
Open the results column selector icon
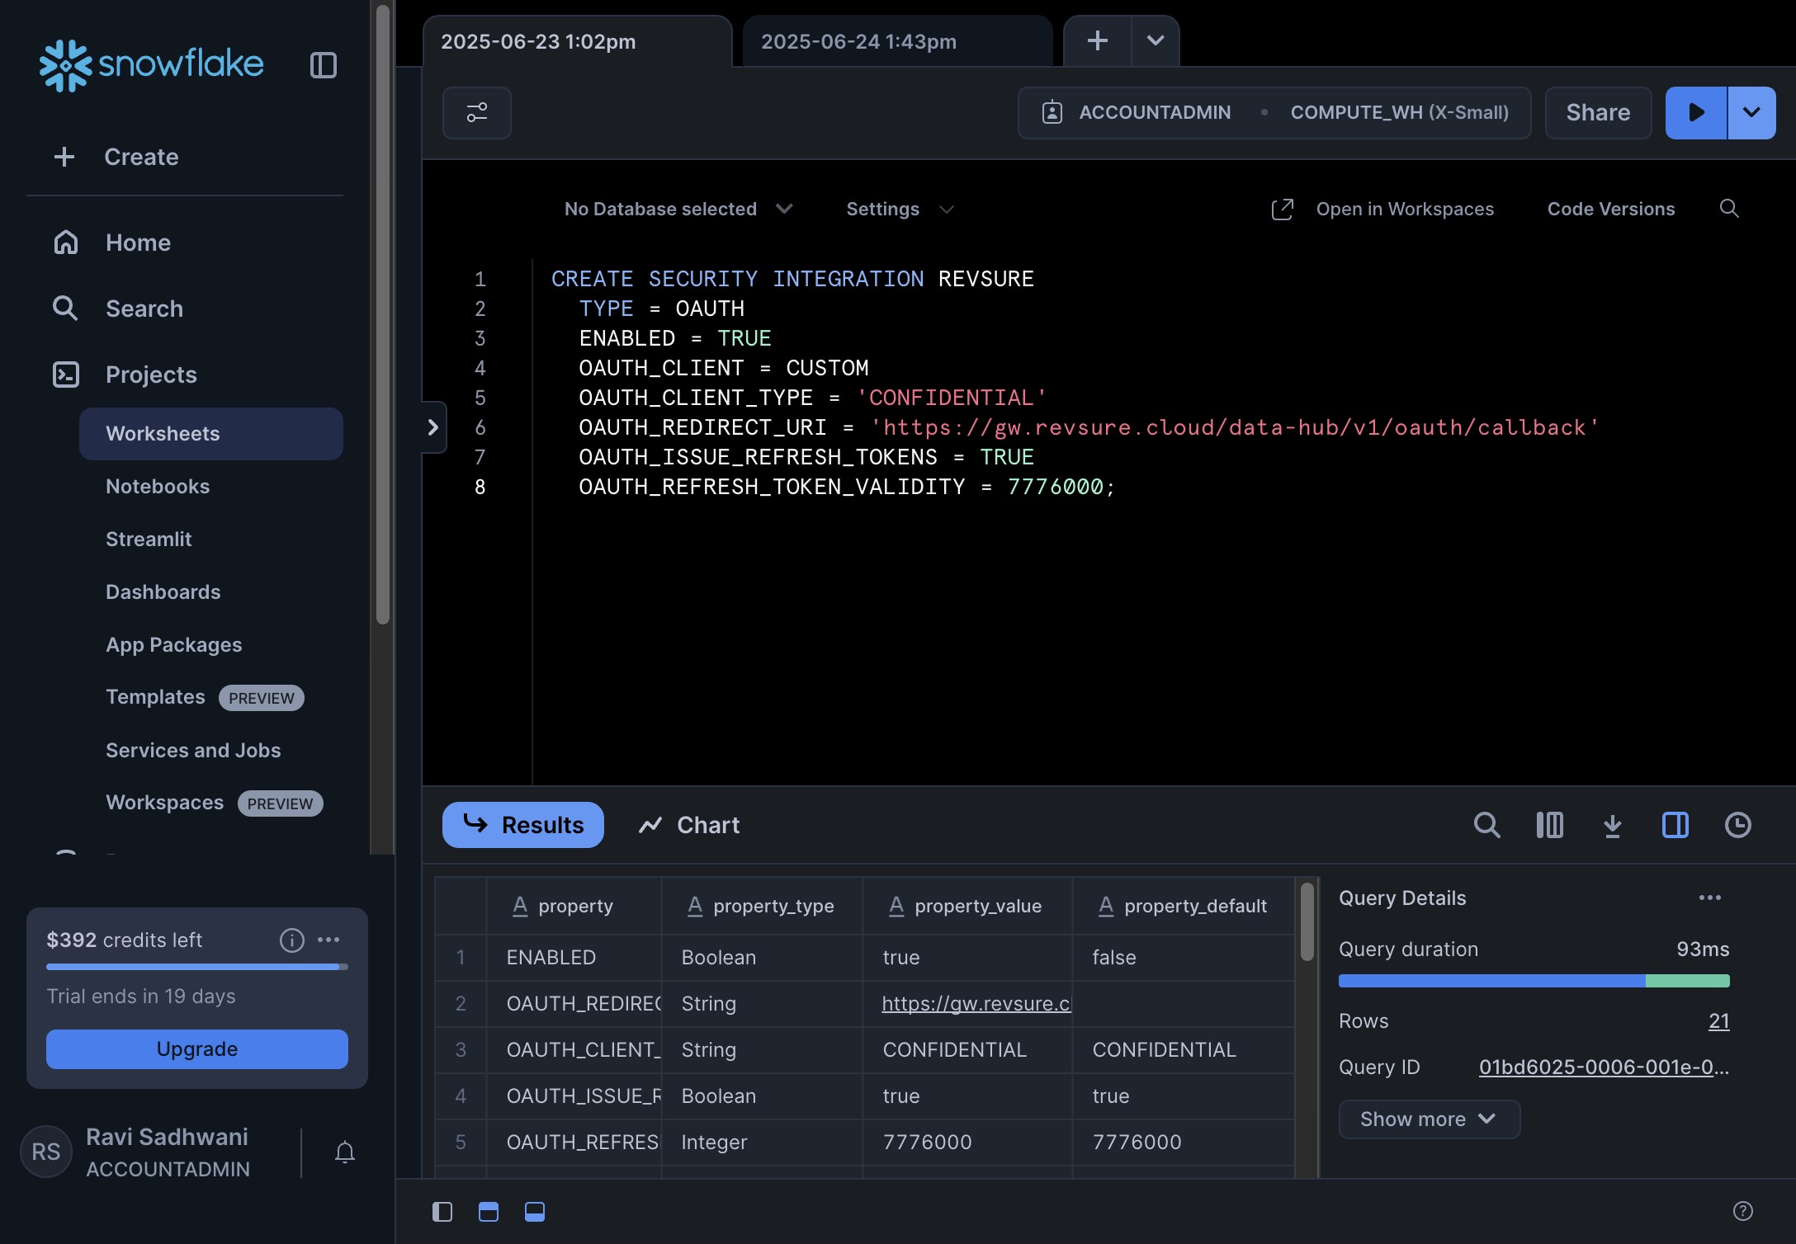1549,825
